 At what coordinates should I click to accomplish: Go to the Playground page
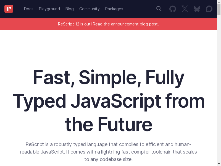(x=49, y=9)
